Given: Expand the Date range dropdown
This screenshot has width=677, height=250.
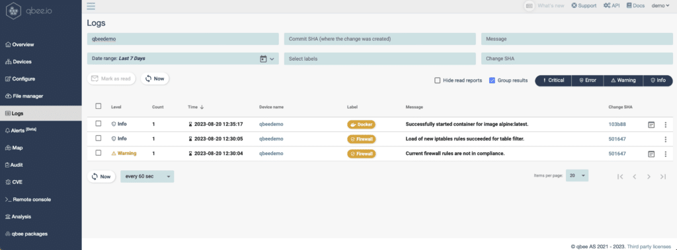Looking at the screenshot, I should coord(272,59).
